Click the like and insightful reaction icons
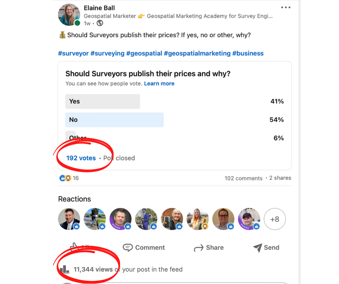The image size is (339, 284). tap(65, 178)
